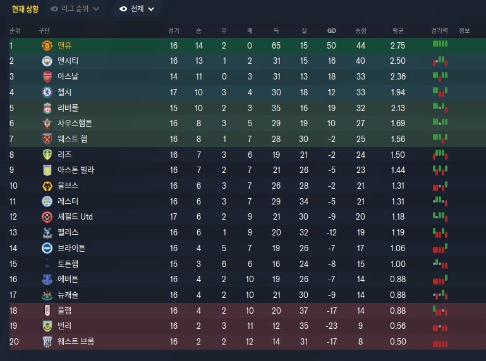Screen dimensions: 486x361
Task: Sort table by GD column header
Action: [332, 31]
